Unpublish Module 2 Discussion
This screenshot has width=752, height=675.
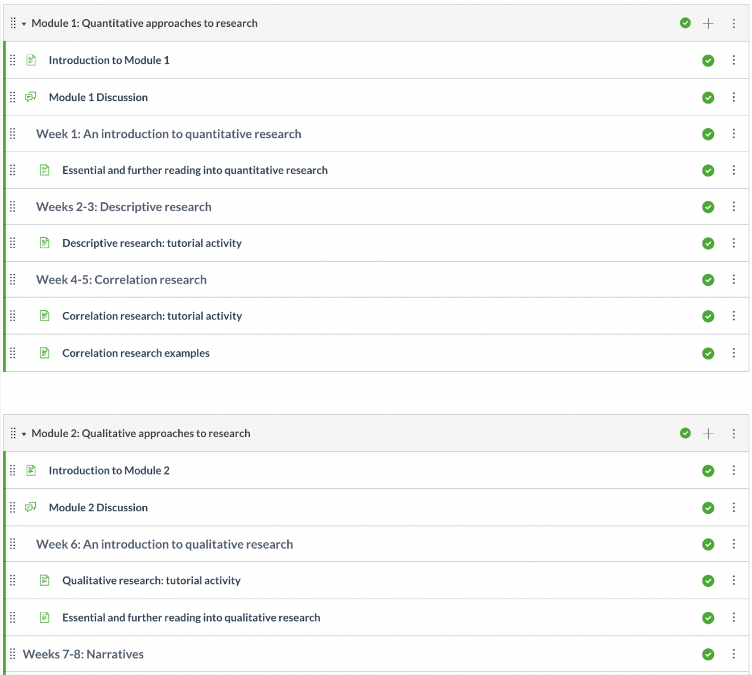[x=708, y=508]
